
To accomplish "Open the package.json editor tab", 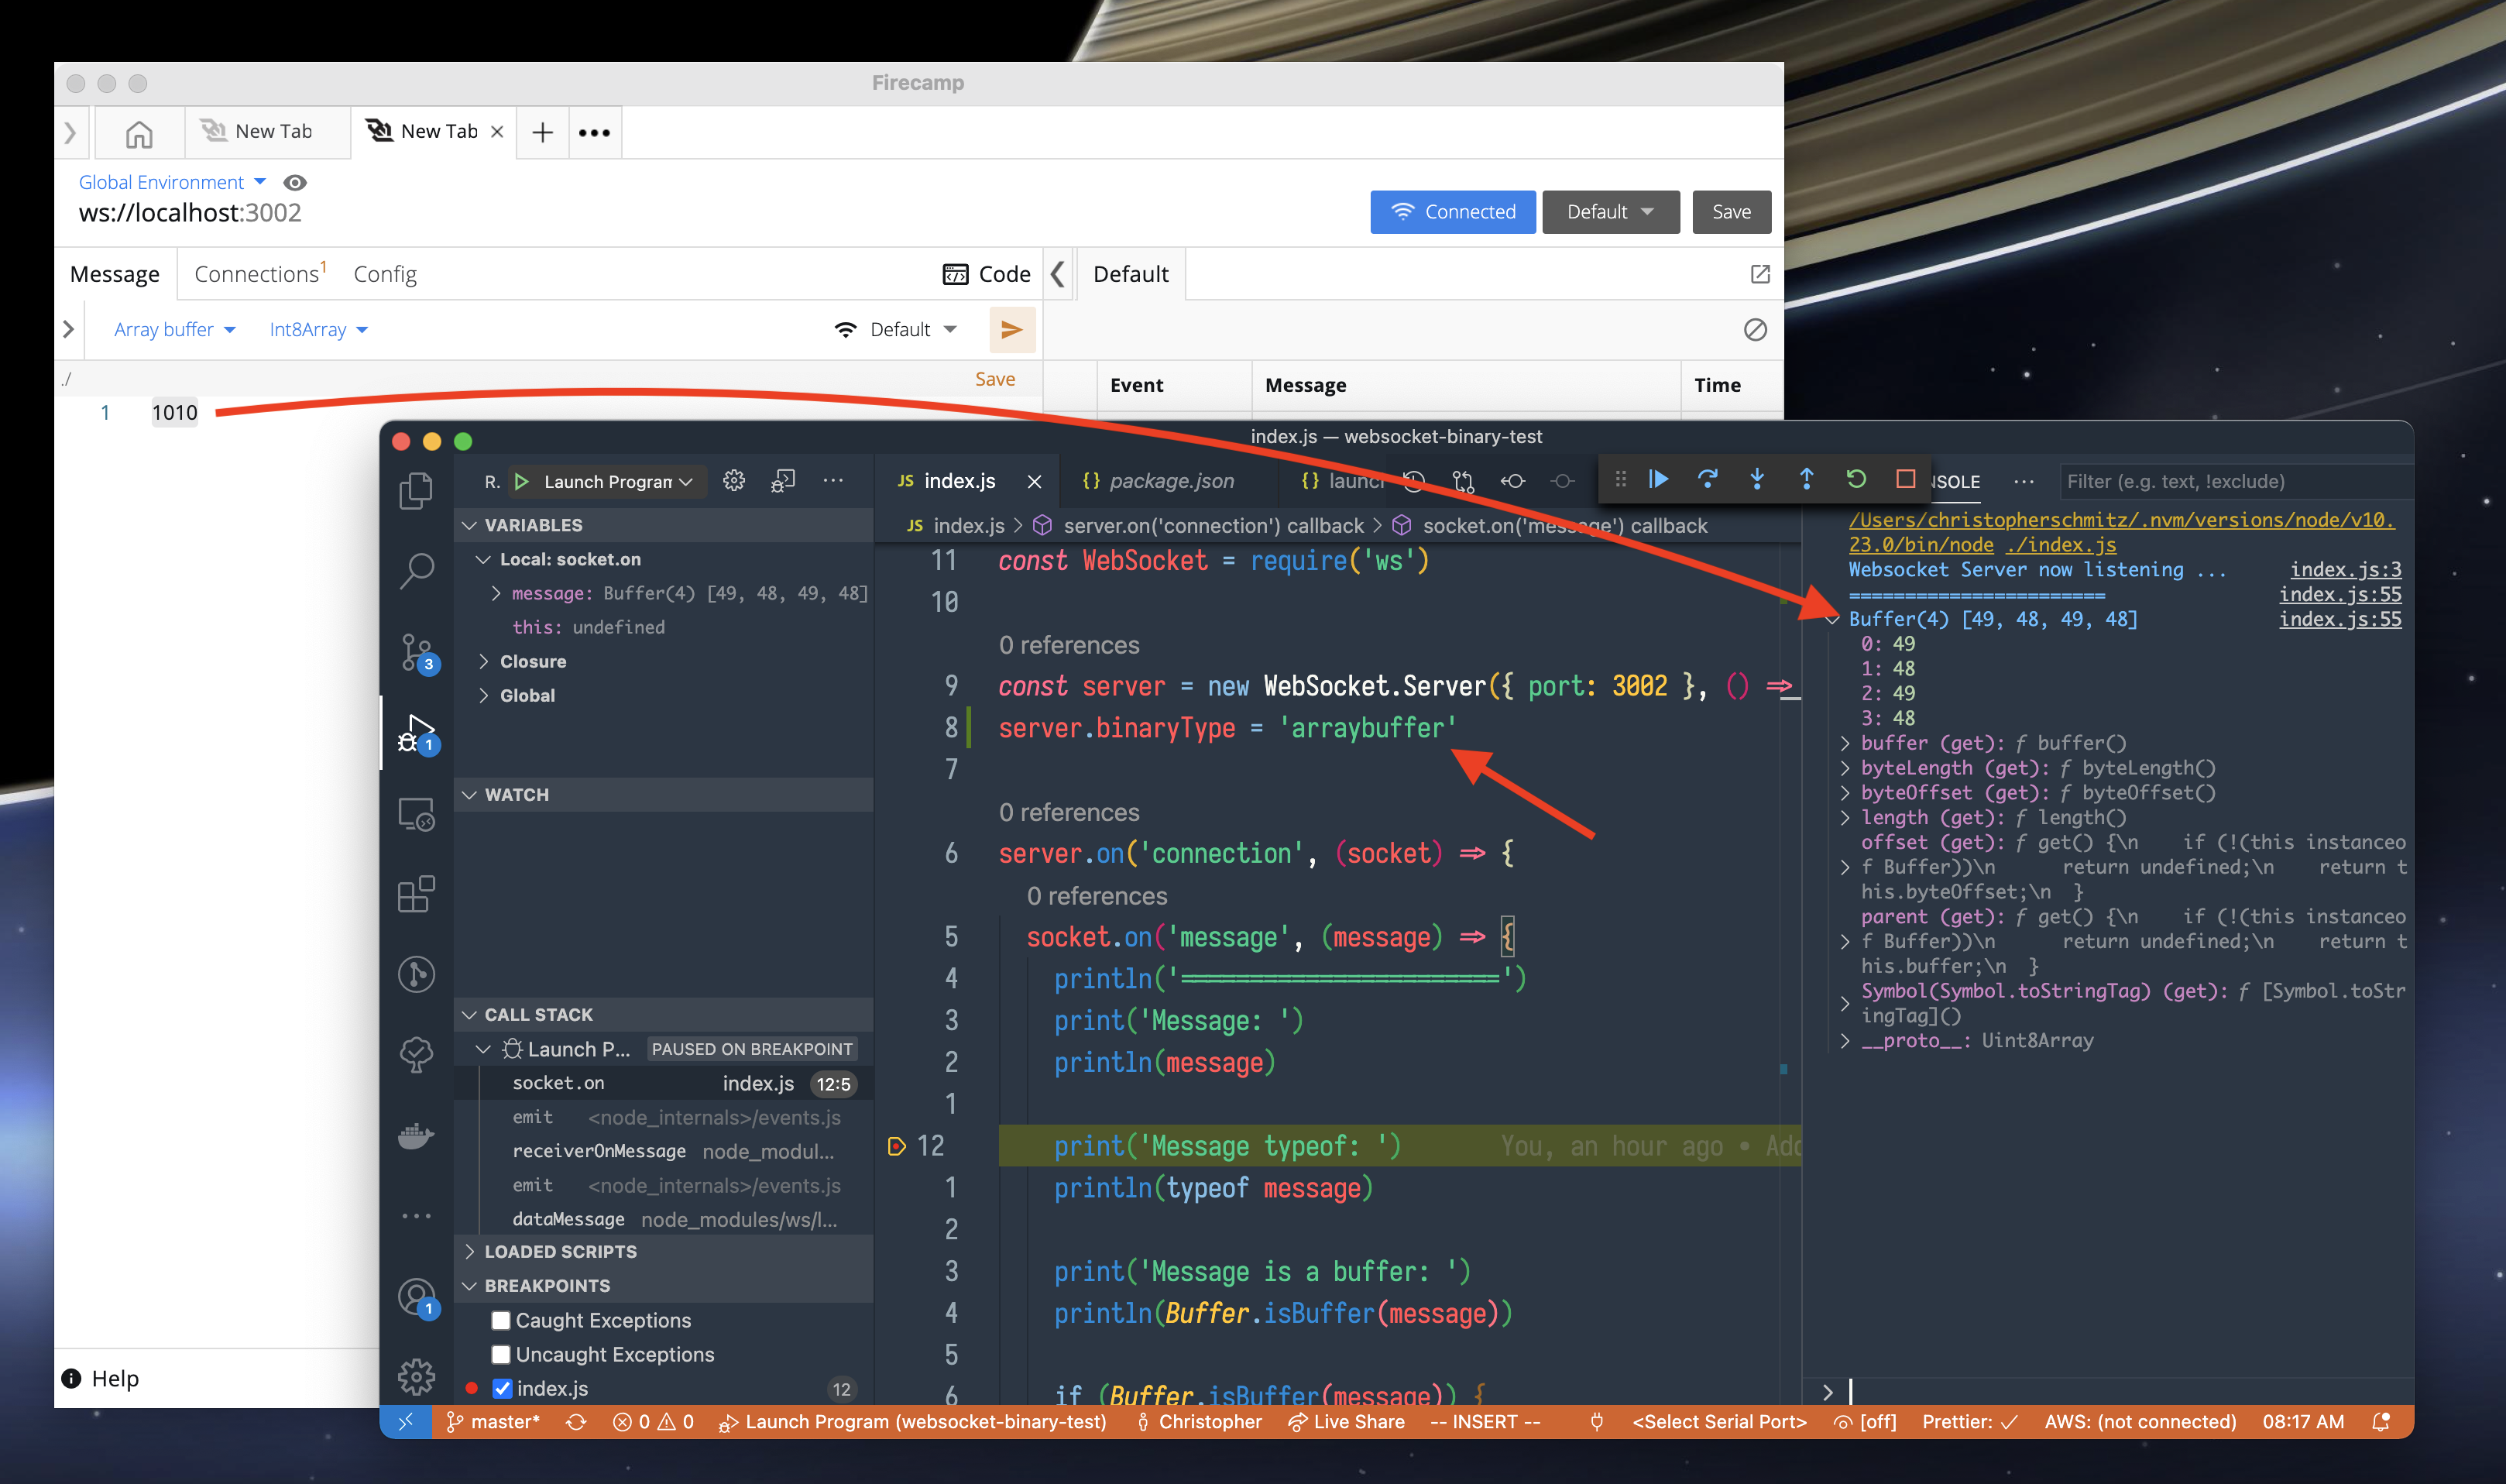I will coord(1168,481).
